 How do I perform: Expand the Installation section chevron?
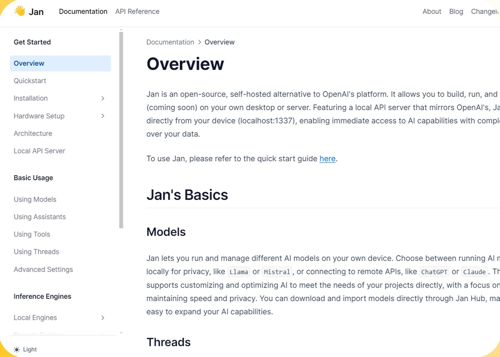[103, 98]
